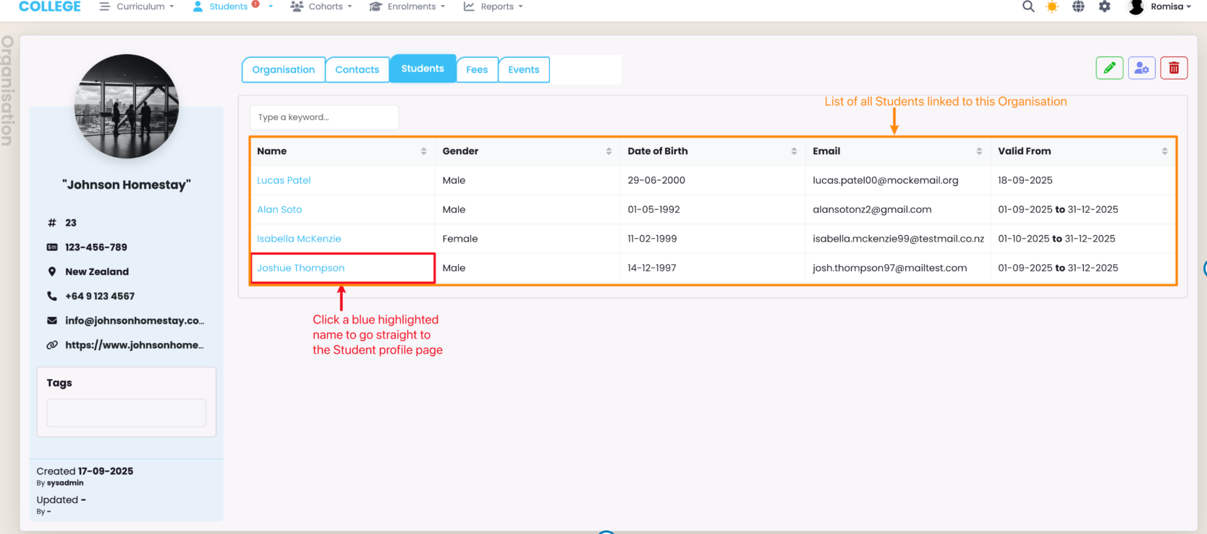The width and height of the screenshot is (1207, 534).
Task: Expand the Cohorts dropdown menu
Action: (321, 7)
